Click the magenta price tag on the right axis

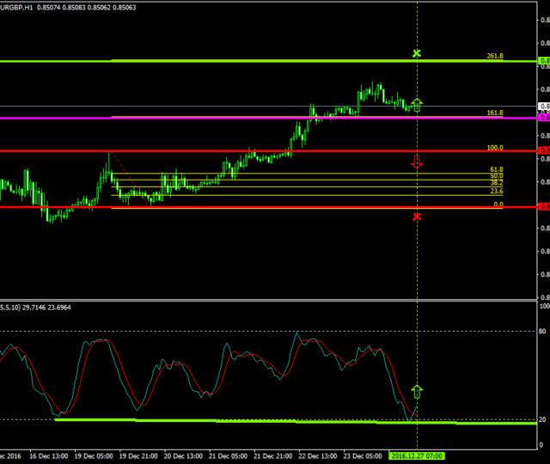543,118
